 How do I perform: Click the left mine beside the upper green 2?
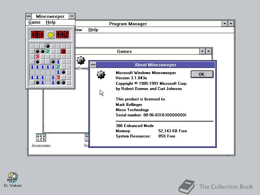(37, 51)
